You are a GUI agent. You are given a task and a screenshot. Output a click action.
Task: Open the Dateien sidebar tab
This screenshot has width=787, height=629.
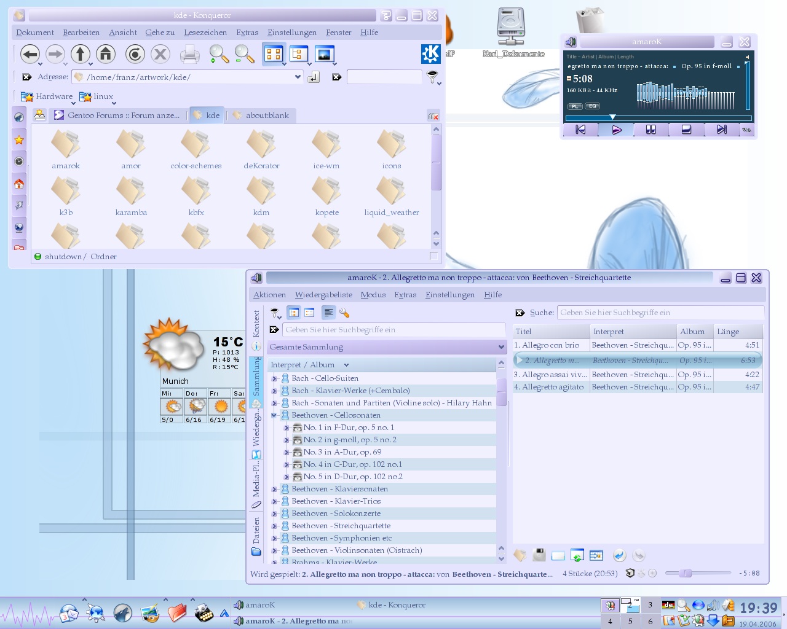point(256,536)
